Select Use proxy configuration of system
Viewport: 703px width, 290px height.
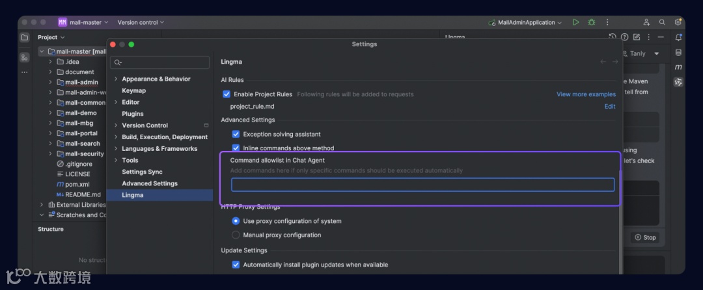coord(236,221)
